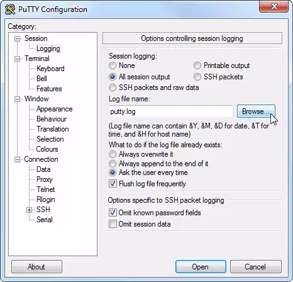Select Logging in category tree
293x282 pixels.
pos(48,48)
